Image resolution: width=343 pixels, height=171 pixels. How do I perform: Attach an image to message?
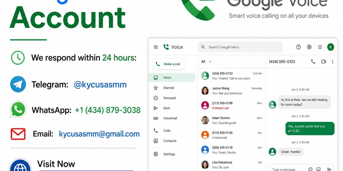click(318, 169)
